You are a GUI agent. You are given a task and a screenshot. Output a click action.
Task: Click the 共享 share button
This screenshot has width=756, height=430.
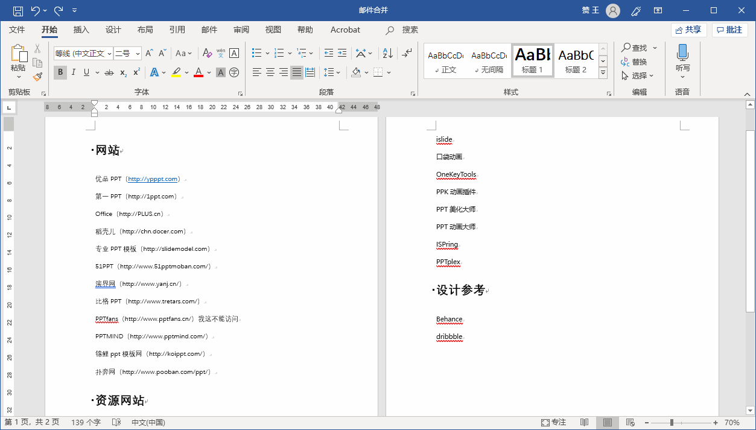pos(688,30)
